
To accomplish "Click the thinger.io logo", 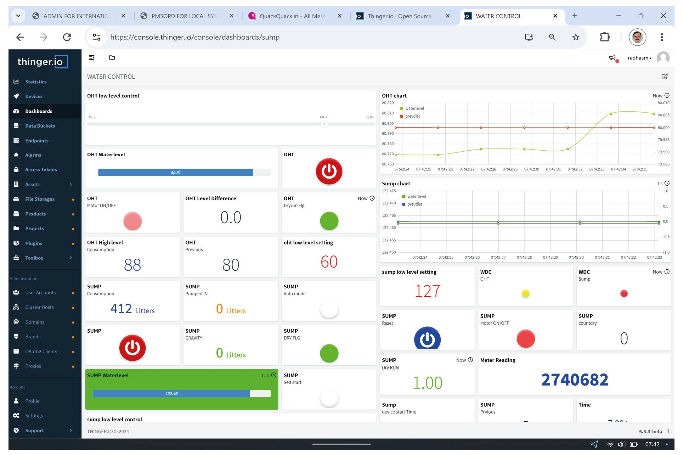I will point(42,62).
